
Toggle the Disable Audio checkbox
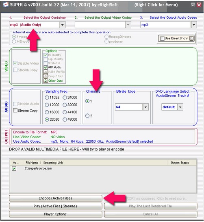[x=15, y=104]
